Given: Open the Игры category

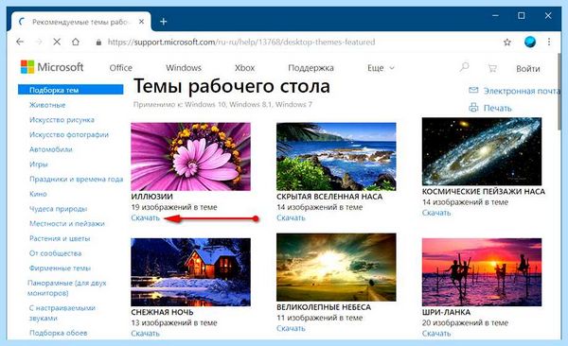Looking at the screenshot, I should tap(39, 164).
